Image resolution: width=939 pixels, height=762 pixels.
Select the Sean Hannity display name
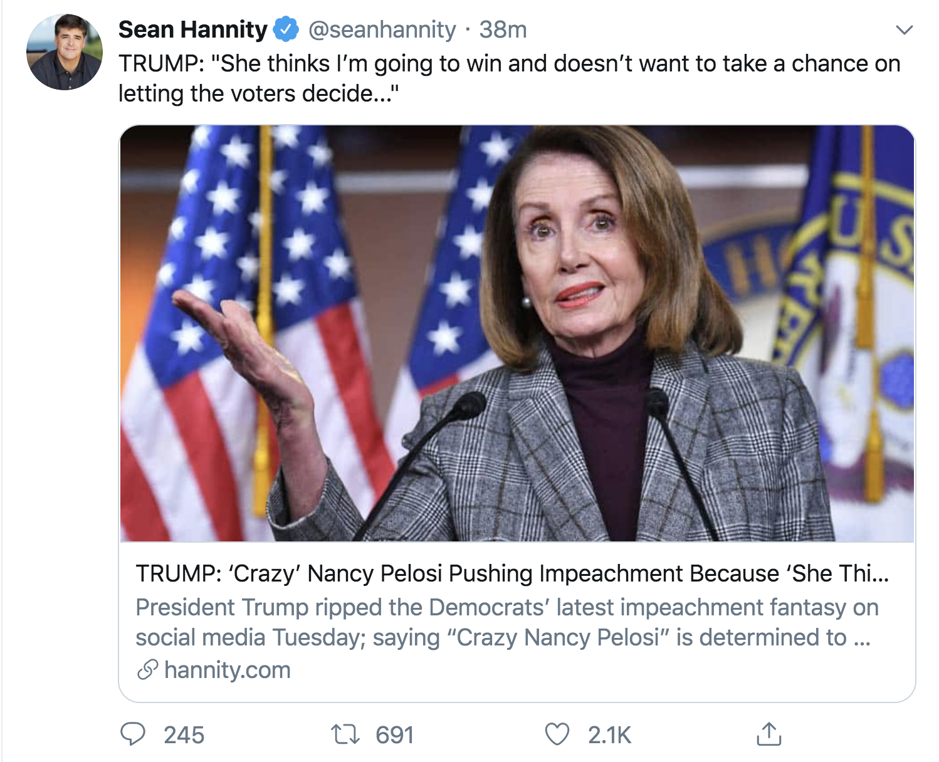(x=192, y=28)
